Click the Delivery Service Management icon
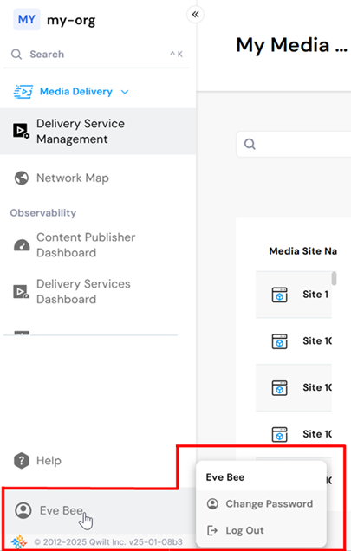 (x=21, y=131)
